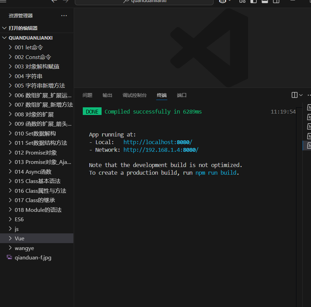Select the 008 对象的扩展 folder row
Viewport: 311px width, 307px height.
click(37, 114)
